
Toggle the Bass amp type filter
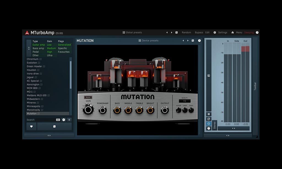(38, 48)
